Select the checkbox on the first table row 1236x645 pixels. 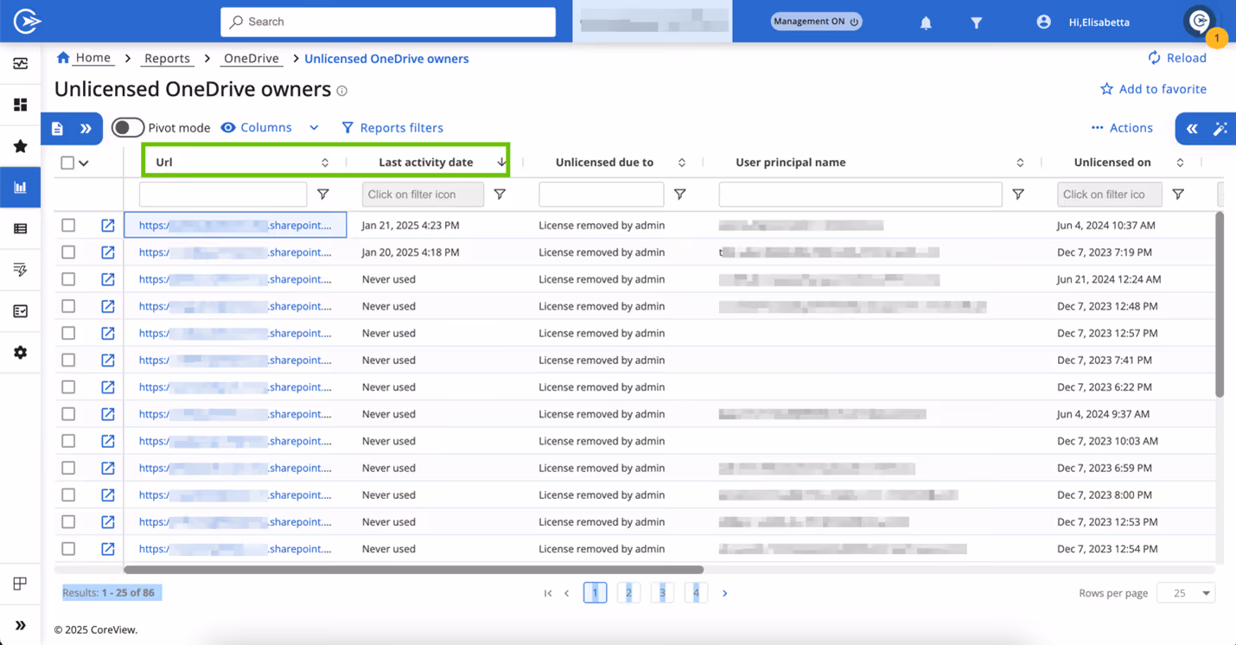tap(68, 225)
